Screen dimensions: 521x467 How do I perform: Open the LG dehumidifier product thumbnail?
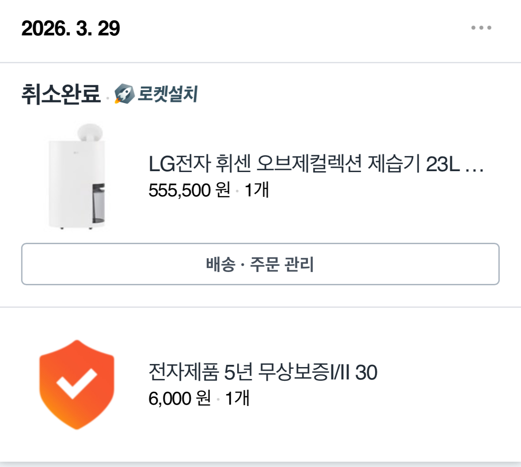(77, 177)
